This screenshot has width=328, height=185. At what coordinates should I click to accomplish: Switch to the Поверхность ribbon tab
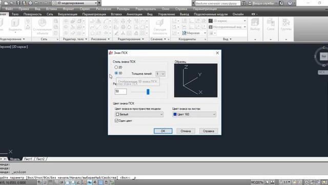click(x=32, y=14)
